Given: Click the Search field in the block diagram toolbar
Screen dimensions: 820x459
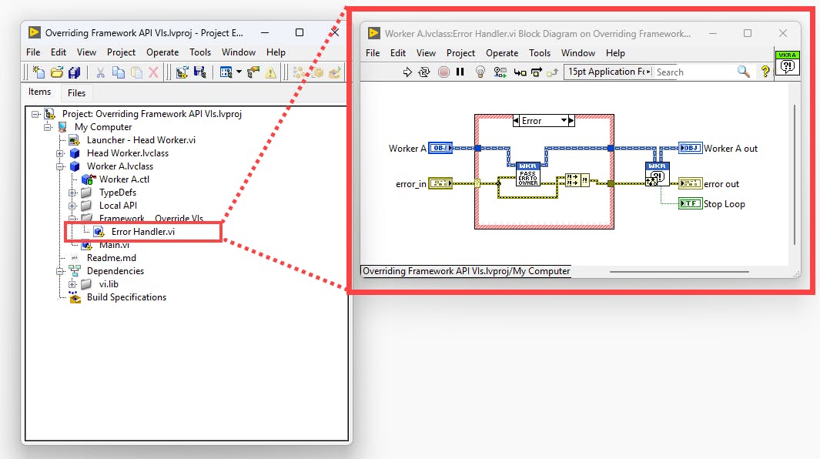Looking at the screenshot, I should click(693, 72).
